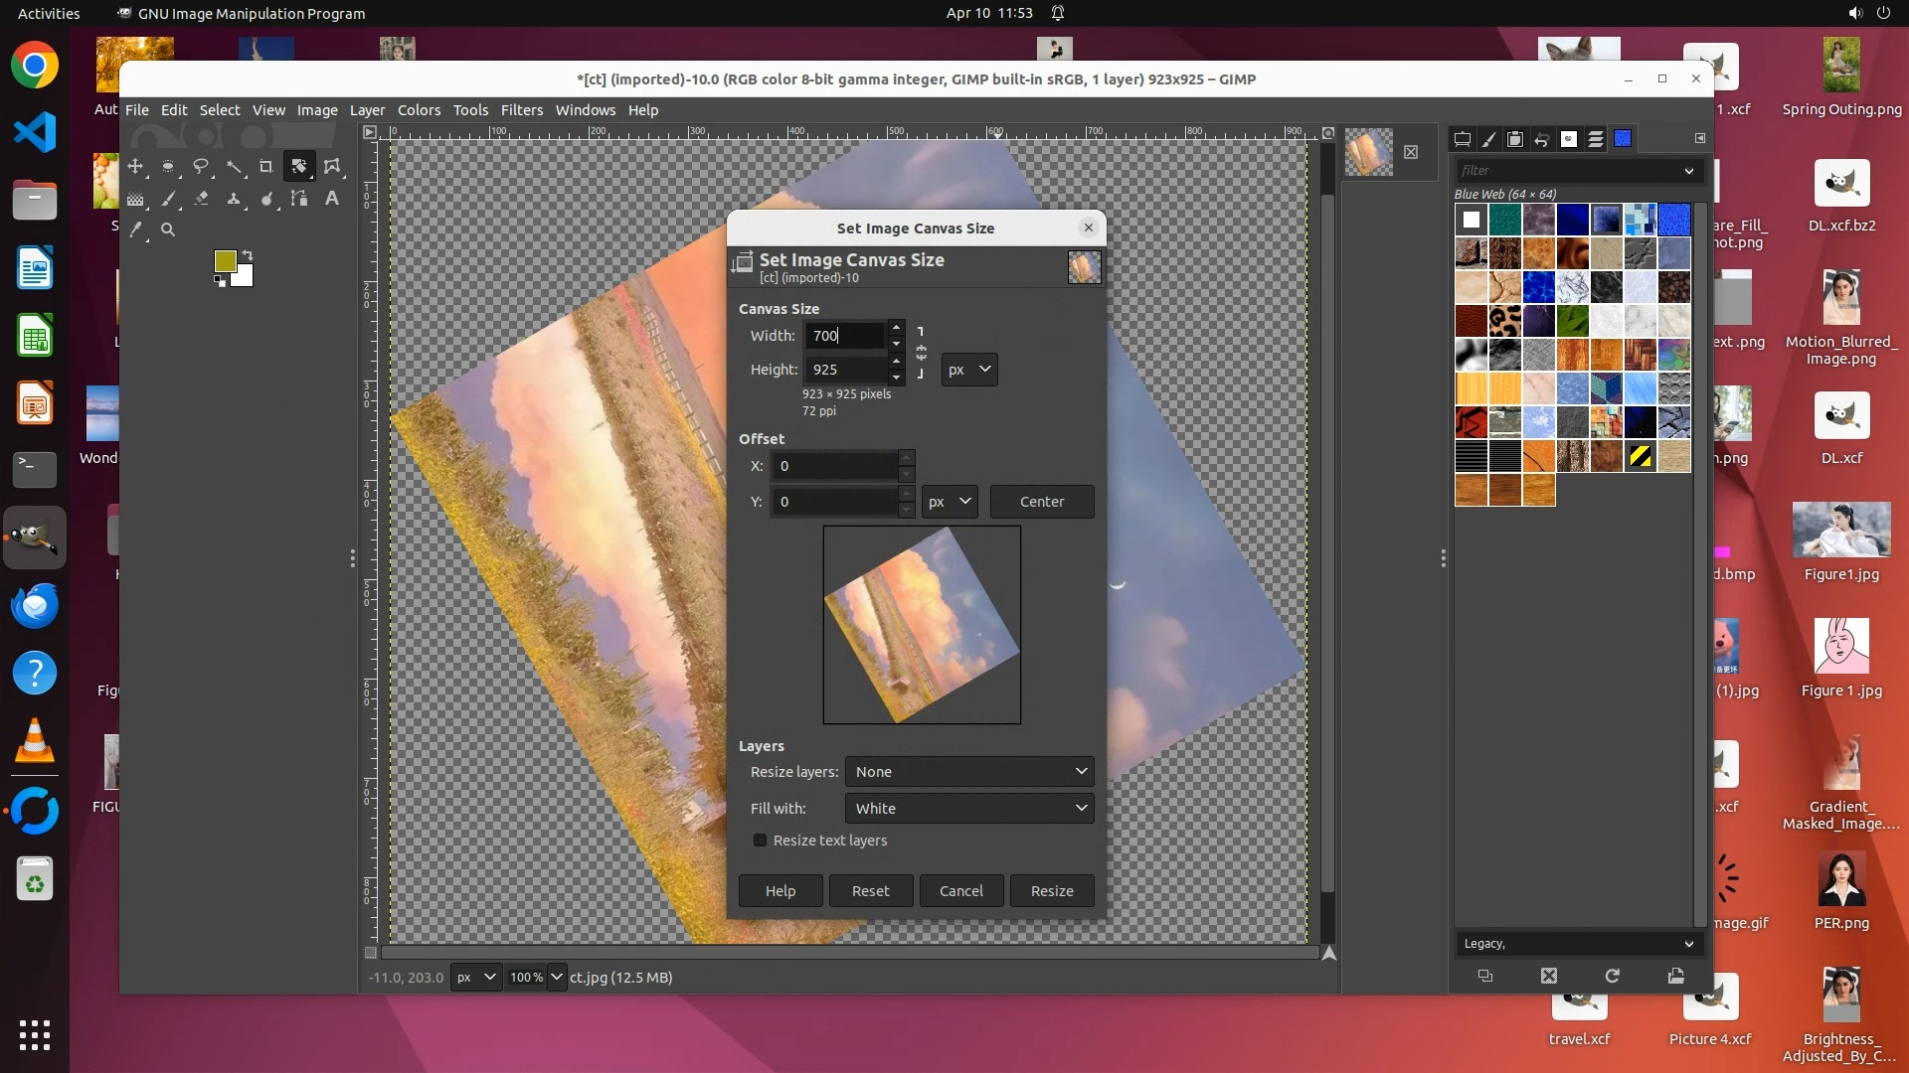Switch to the Undo History dock tab
Screen dimensions: 1909x1073
(1541, 139)
